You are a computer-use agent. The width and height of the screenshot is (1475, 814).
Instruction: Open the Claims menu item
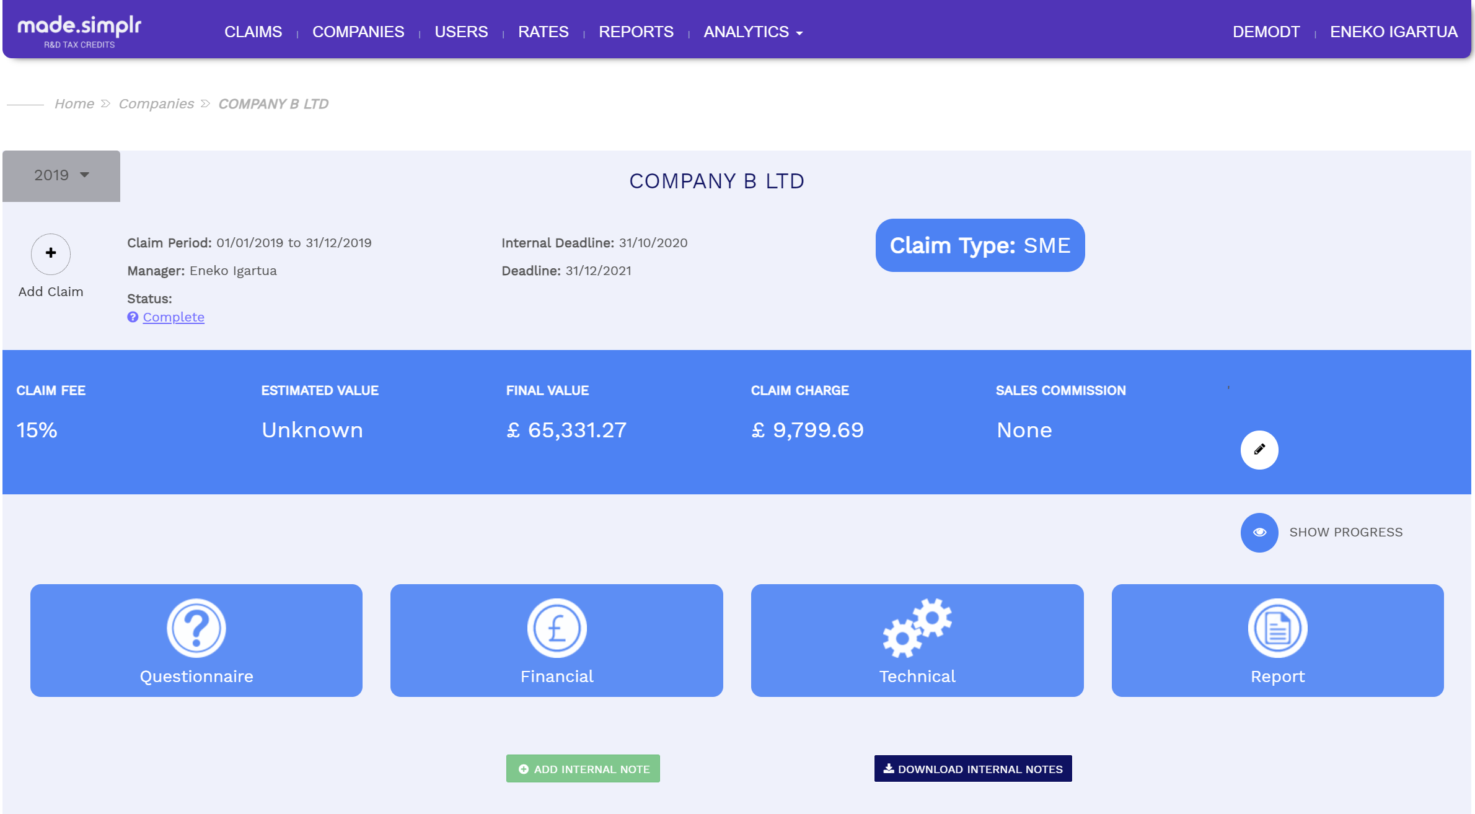(253, 32)
